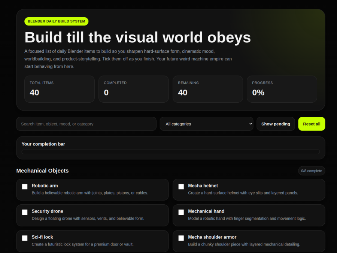Click the Security drone description text
This screenshot has width=337, height=253.
pyautogui.click(x=88, y=219)
